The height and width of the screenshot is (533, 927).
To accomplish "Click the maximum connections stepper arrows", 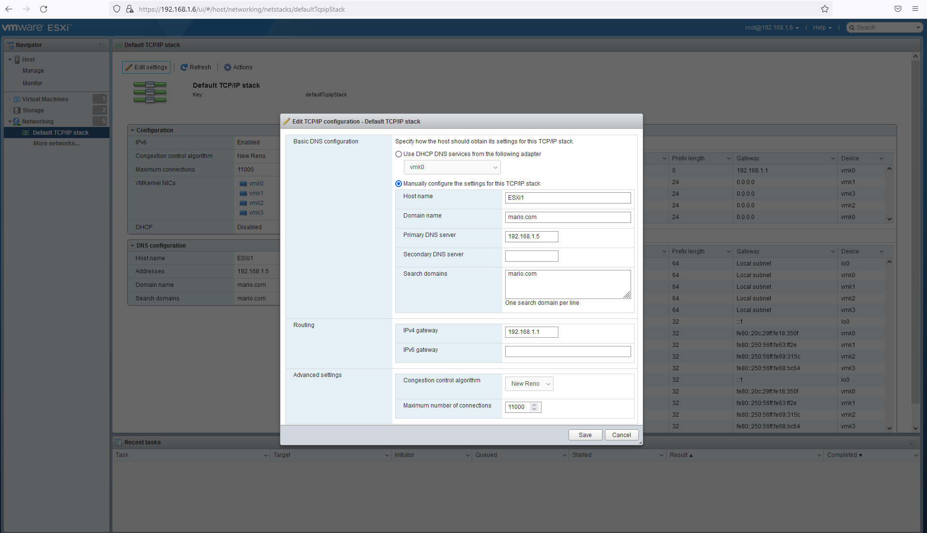I will [534, 407].
